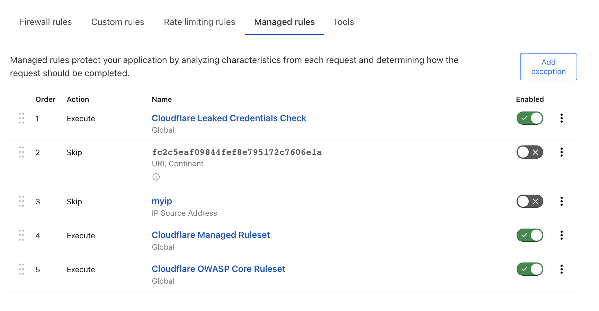Click drag handle of Cloudflare Managed Ruleset row

click(21, 235)
